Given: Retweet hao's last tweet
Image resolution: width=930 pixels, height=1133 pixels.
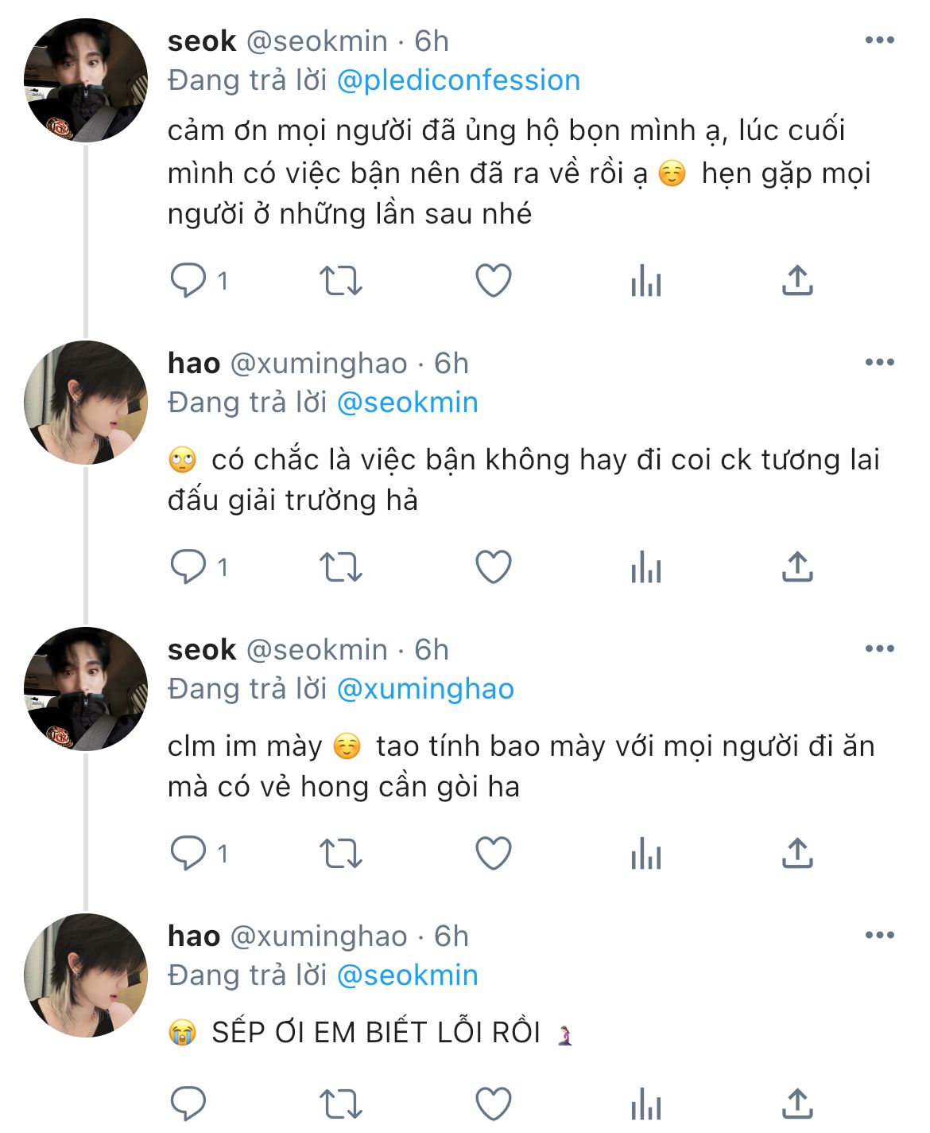Looking at the screenshot, I should coord(340,1104).
